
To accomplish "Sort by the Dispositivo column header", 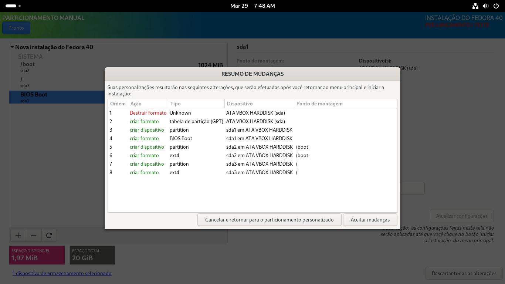I will click(x=259, y=104).
